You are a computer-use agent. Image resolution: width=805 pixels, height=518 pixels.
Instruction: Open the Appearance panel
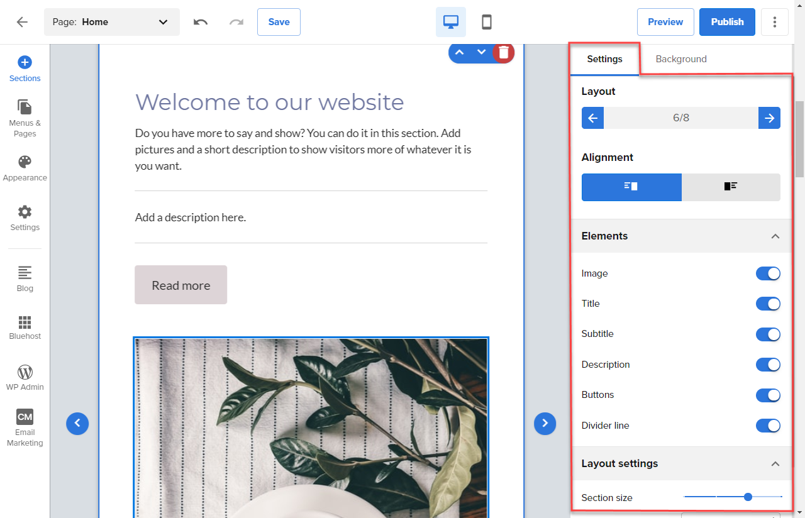(x=25, y=168)
